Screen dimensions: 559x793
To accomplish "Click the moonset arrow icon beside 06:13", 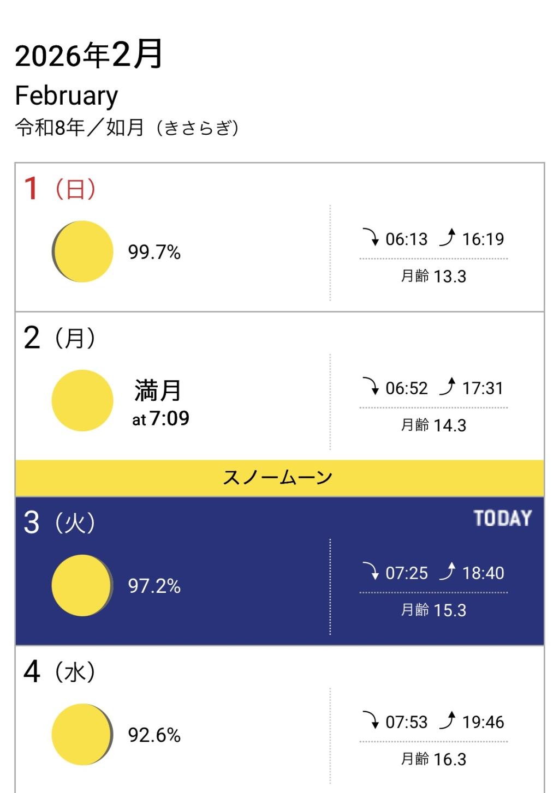I will click(371, 238).
